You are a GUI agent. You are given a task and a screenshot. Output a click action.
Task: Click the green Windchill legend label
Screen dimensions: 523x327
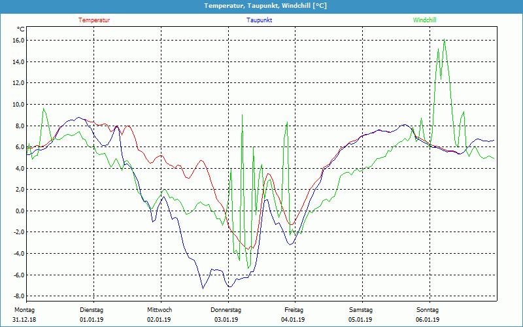[424, 20]
